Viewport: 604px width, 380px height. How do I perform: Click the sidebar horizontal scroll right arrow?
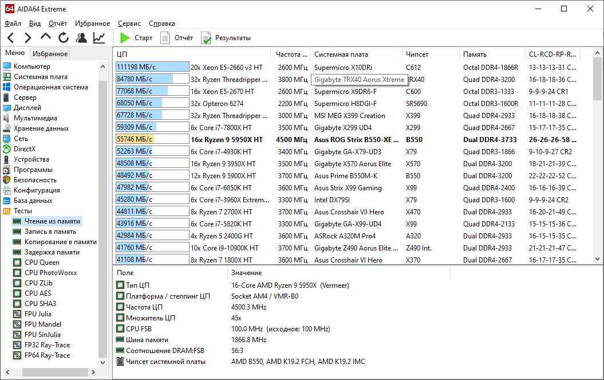click(93, 373)
